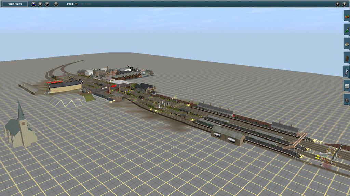Select the cream warehouse with dark roof
The width and height of the screenshot is (350, 196).
(x=65, y=86)
